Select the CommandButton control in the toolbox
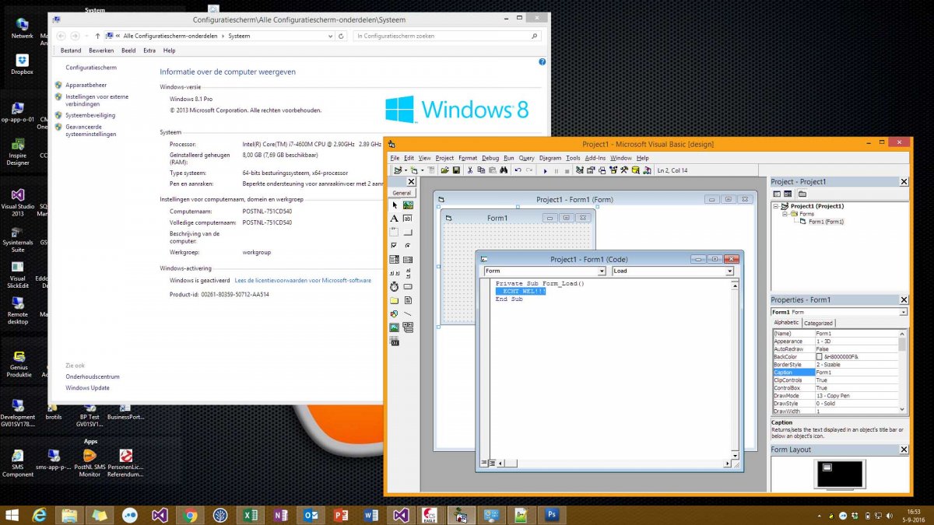 tap(408, 232)
